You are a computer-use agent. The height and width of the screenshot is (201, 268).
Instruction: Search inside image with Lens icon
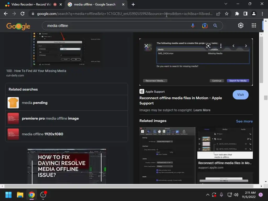coord(208,46)
